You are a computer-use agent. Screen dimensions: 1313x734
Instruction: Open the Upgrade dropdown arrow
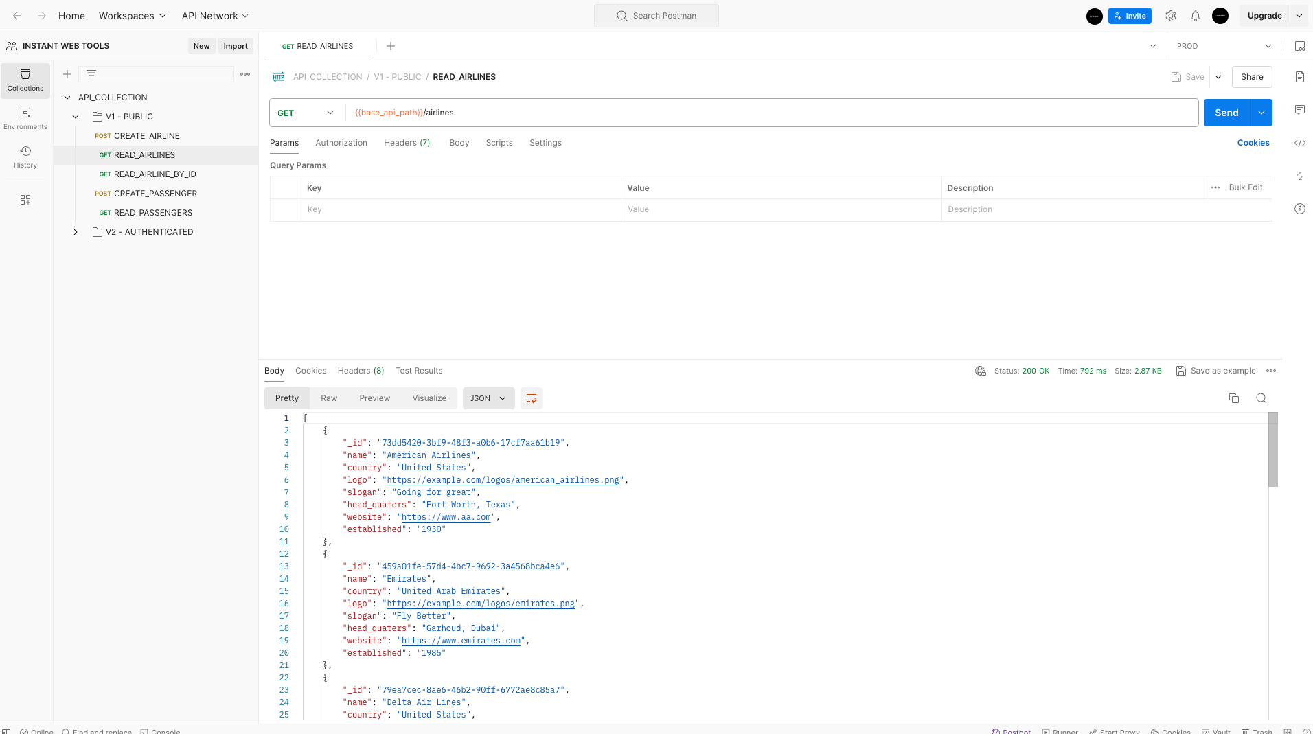click(x=1299, y=16)
